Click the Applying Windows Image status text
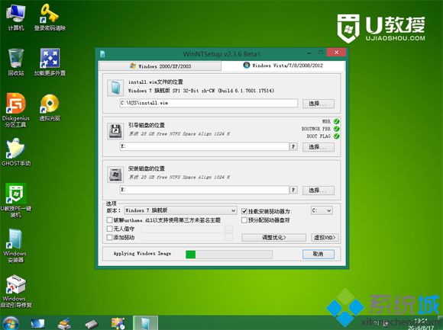The width and height of the screenshot is (443, 330). [142, 254]
